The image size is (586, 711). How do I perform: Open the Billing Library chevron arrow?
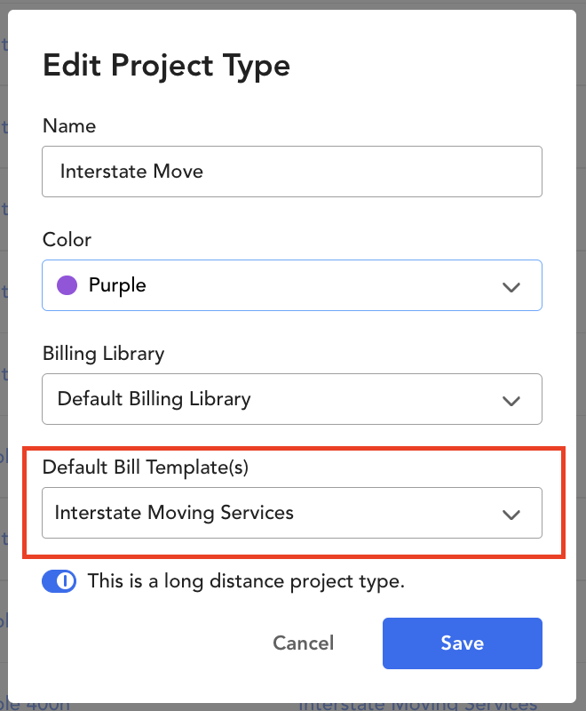click(x=511, y=401)
